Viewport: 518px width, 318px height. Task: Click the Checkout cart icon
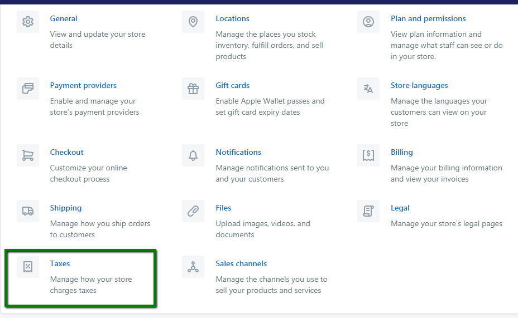[28, 155]
